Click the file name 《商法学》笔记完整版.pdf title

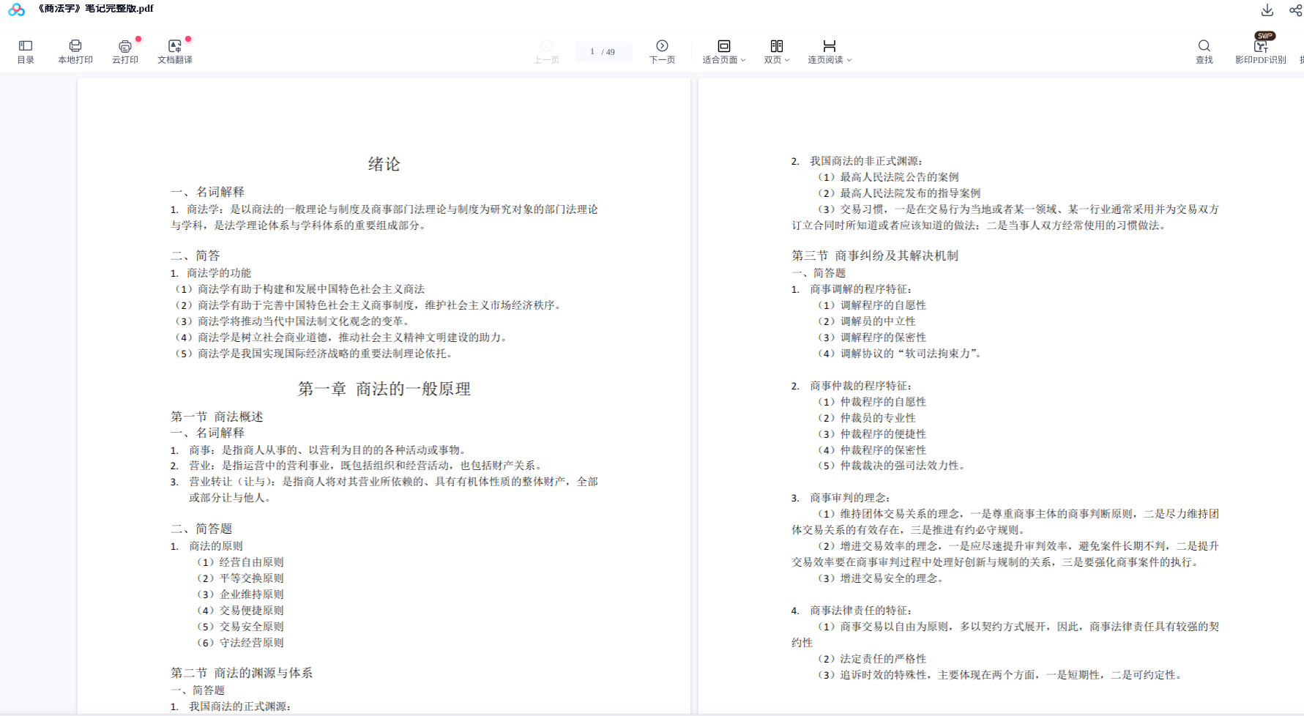click(x=95, y=9)
